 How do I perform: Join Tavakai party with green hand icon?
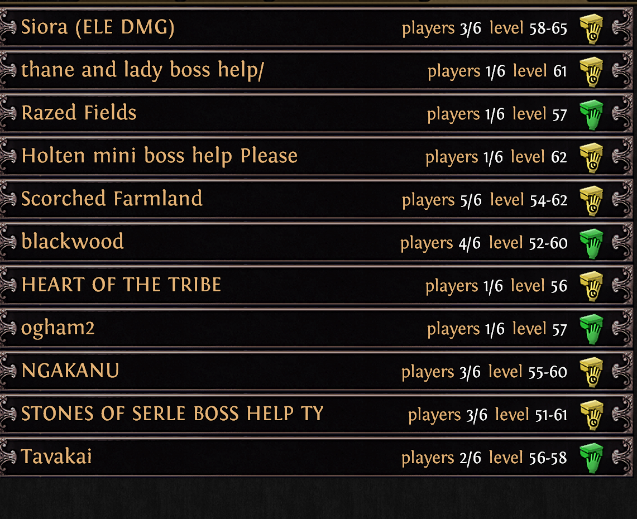(591, 458)
